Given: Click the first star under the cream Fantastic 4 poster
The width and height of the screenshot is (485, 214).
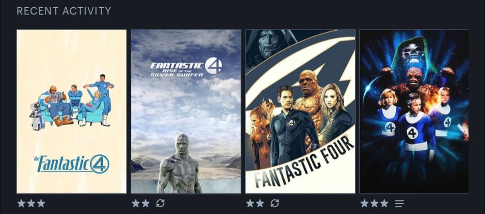Looking at the screenshot, I should [21, 203].
